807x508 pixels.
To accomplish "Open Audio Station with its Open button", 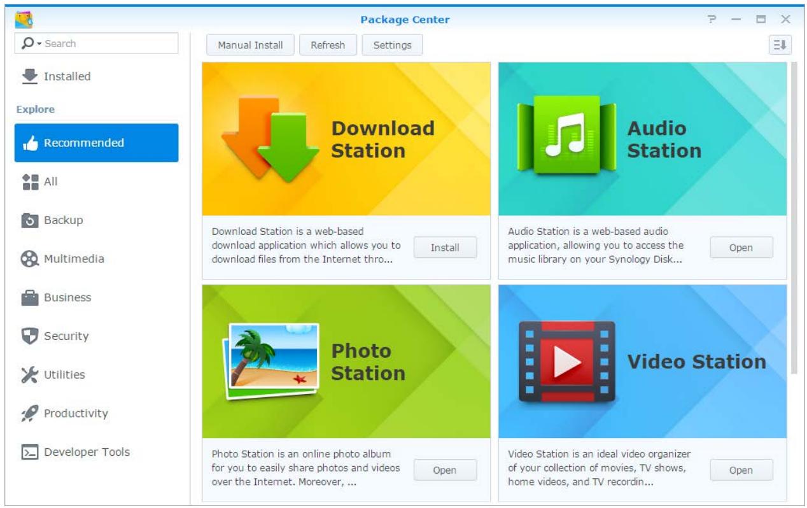I will tap(741, 248).
